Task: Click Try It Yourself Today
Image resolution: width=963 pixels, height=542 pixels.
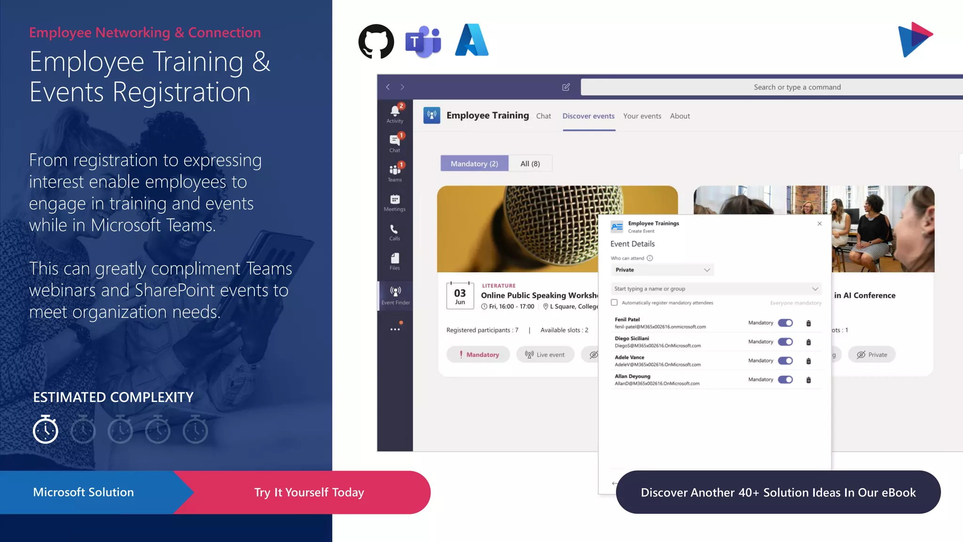Action: [309, 492]
